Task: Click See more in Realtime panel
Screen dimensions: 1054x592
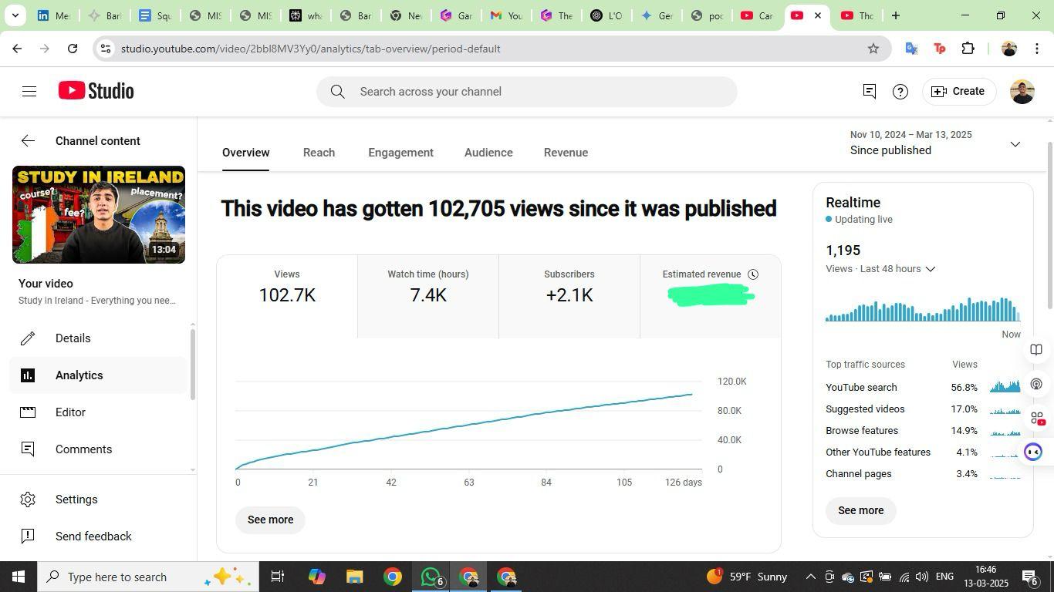Action: [x=860, y=510]
